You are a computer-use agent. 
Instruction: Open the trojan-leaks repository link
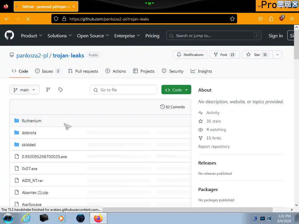pyautogui.click(x=68, y=55)
